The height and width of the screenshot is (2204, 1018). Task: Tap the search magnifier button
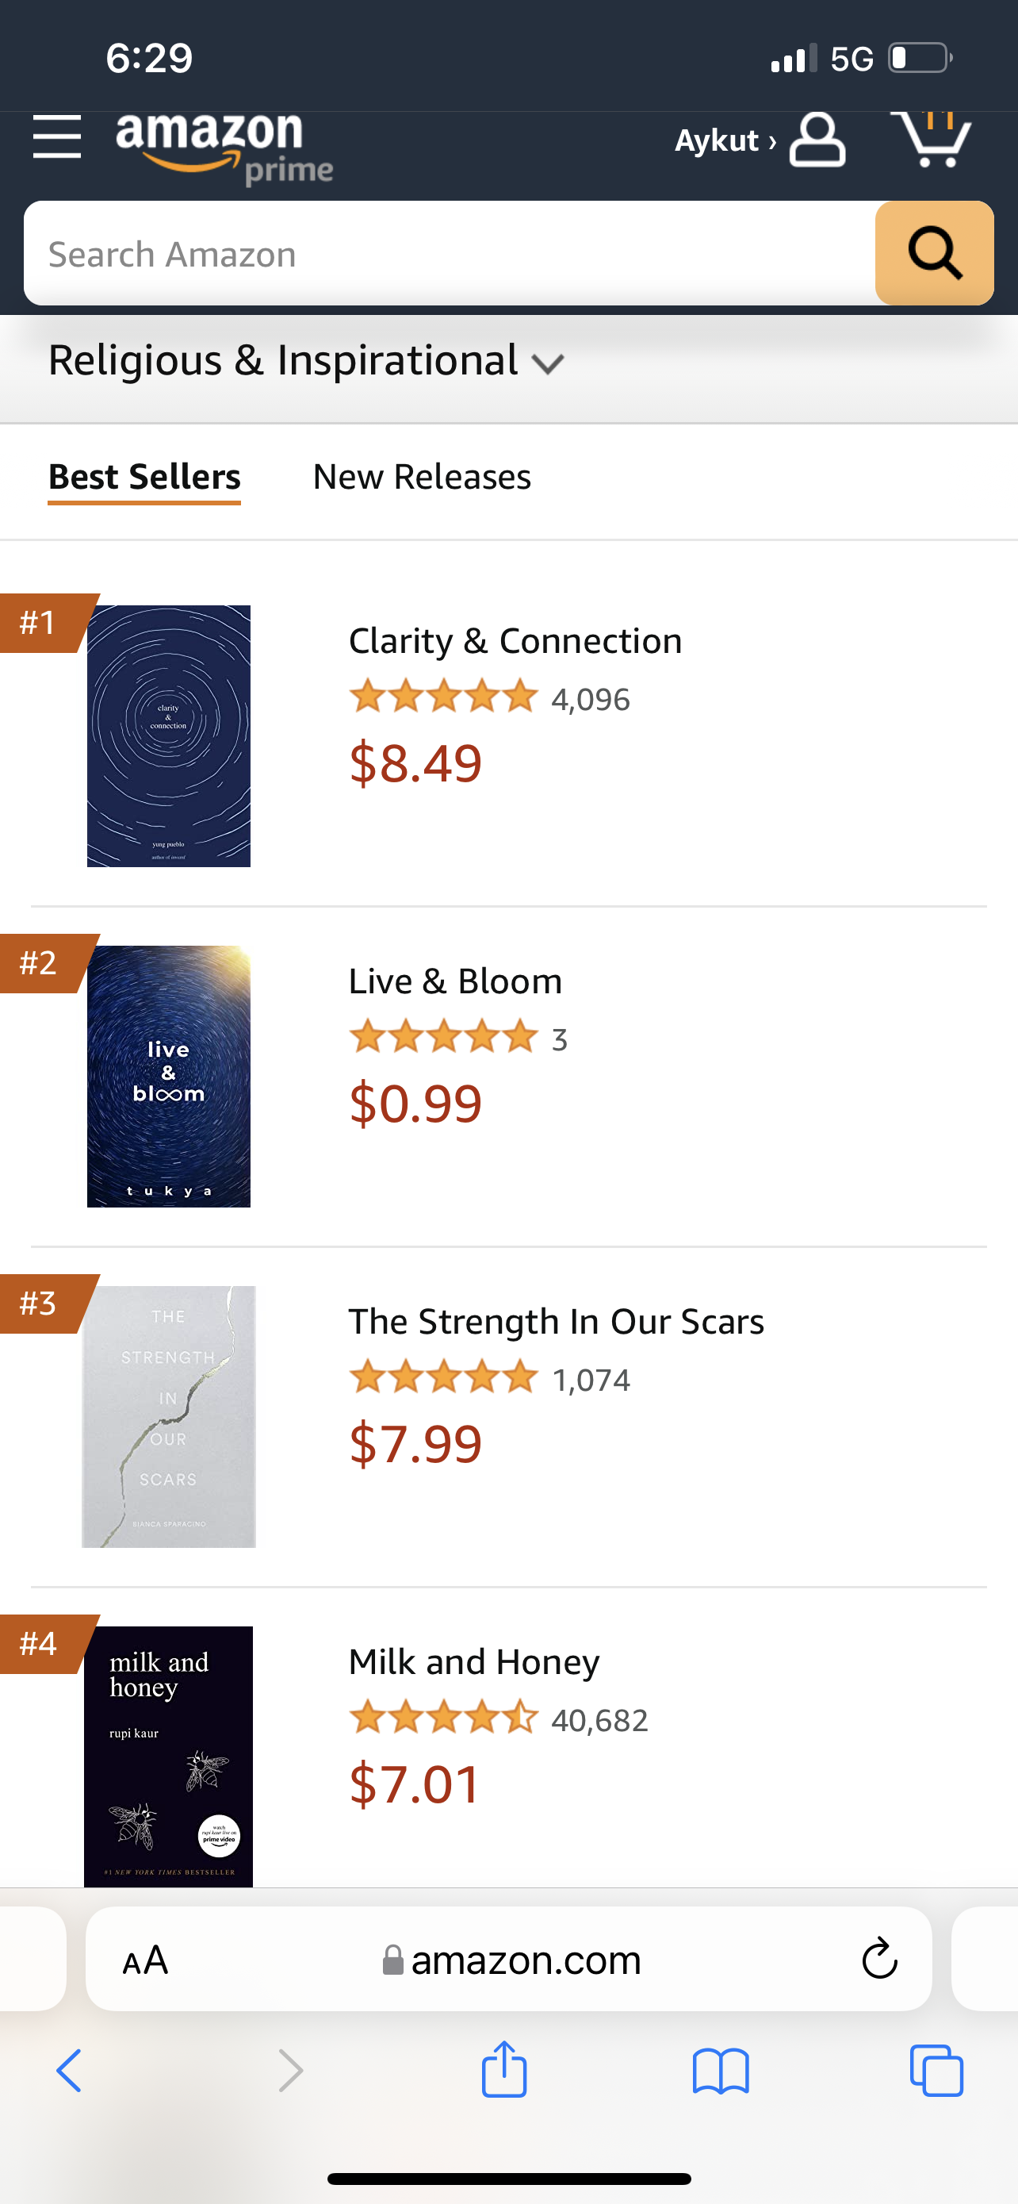tap(934, 252)
